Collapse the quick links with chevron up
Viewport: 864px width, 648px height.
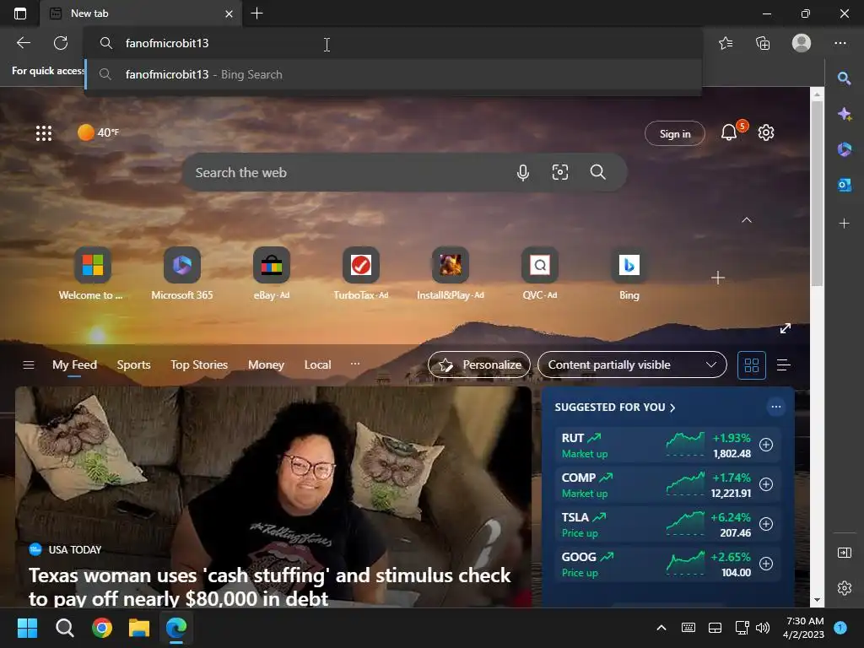[747, 220]
